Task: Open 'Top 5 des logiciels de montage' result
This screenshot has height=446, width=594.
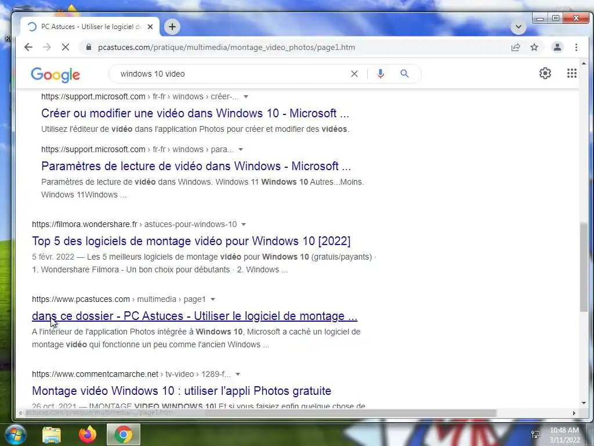Action: 191,241
